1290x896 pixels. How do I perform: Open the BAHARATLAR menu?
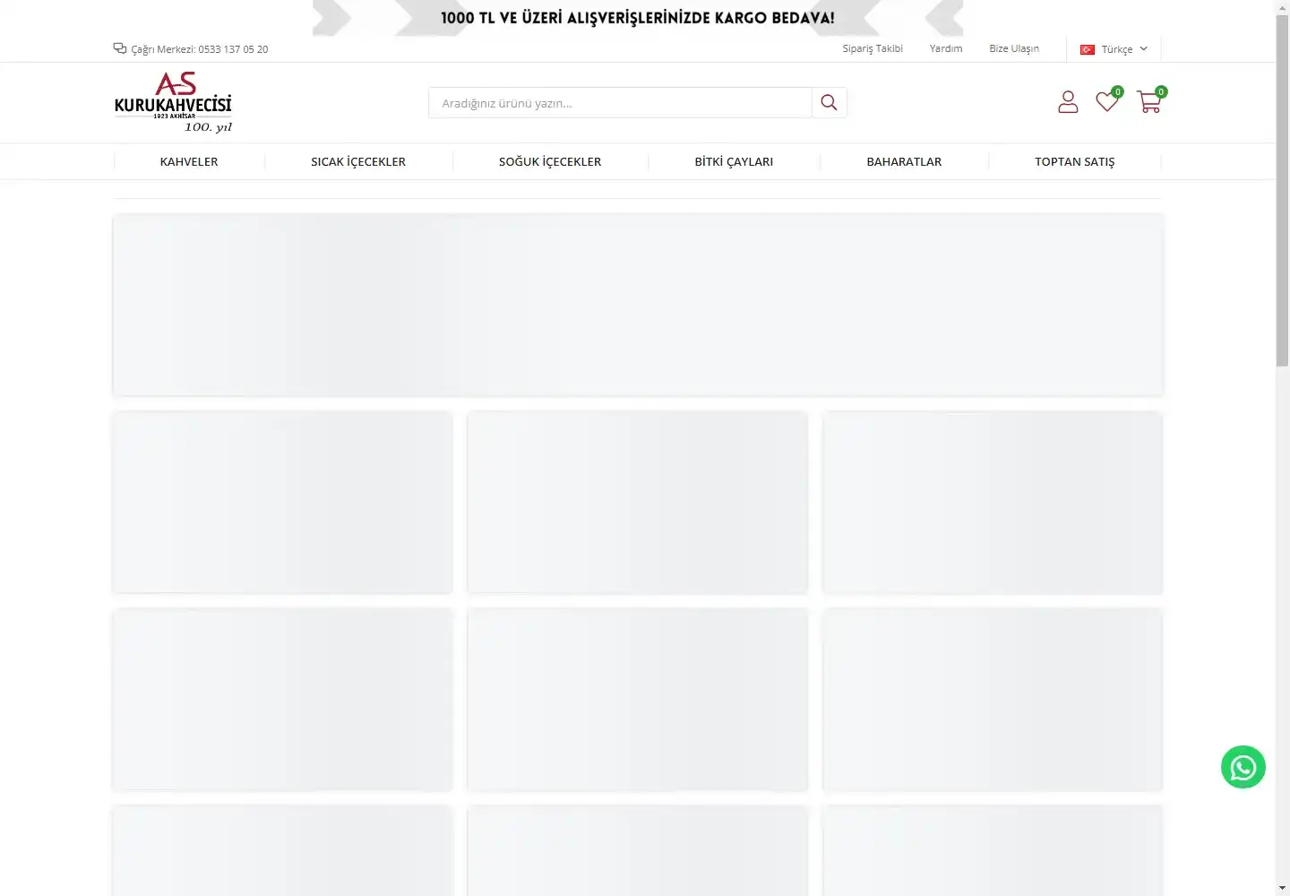point(904,161)
